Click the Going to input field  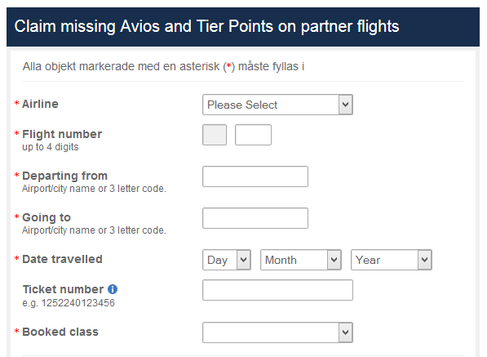click(x=255, y=218)
